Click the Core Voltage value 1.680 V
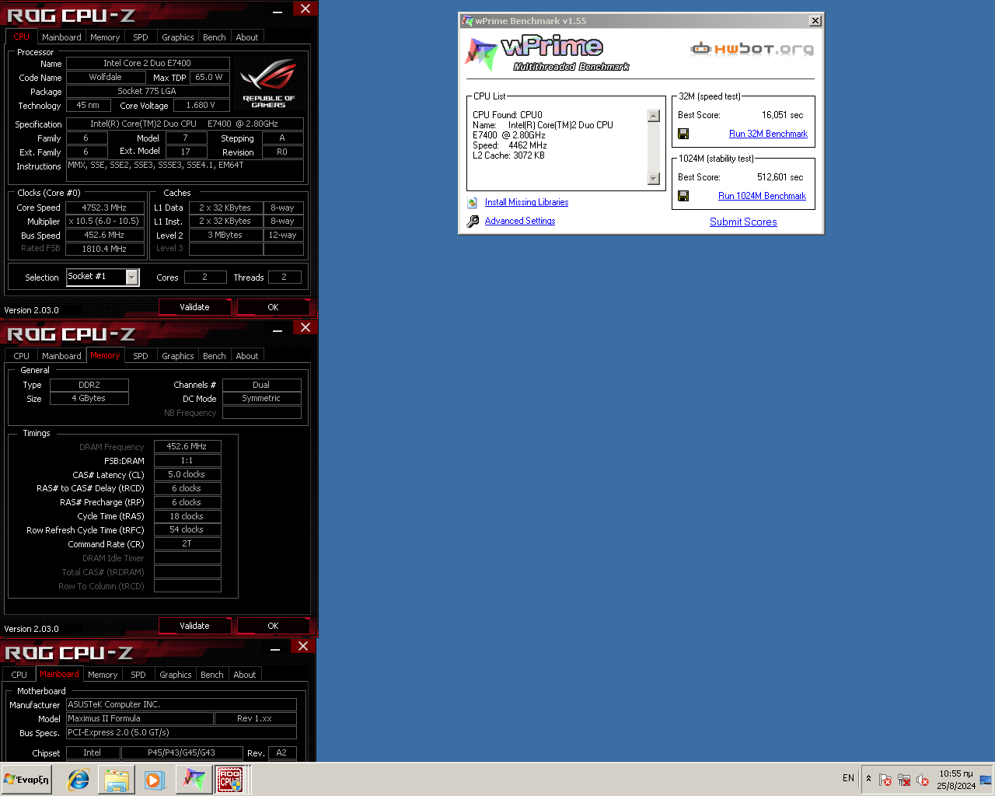Screen dimensions: 995x796 click(x=201, y=105)
